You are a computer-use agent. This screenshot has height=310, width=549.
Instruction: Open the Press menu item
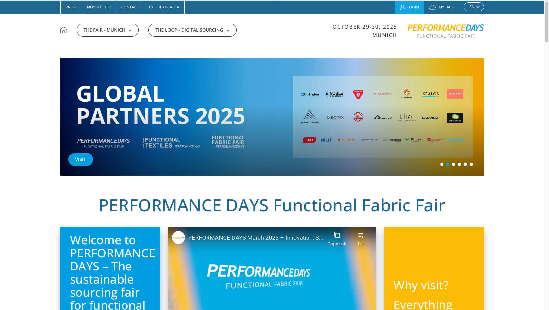click(71, 7)
